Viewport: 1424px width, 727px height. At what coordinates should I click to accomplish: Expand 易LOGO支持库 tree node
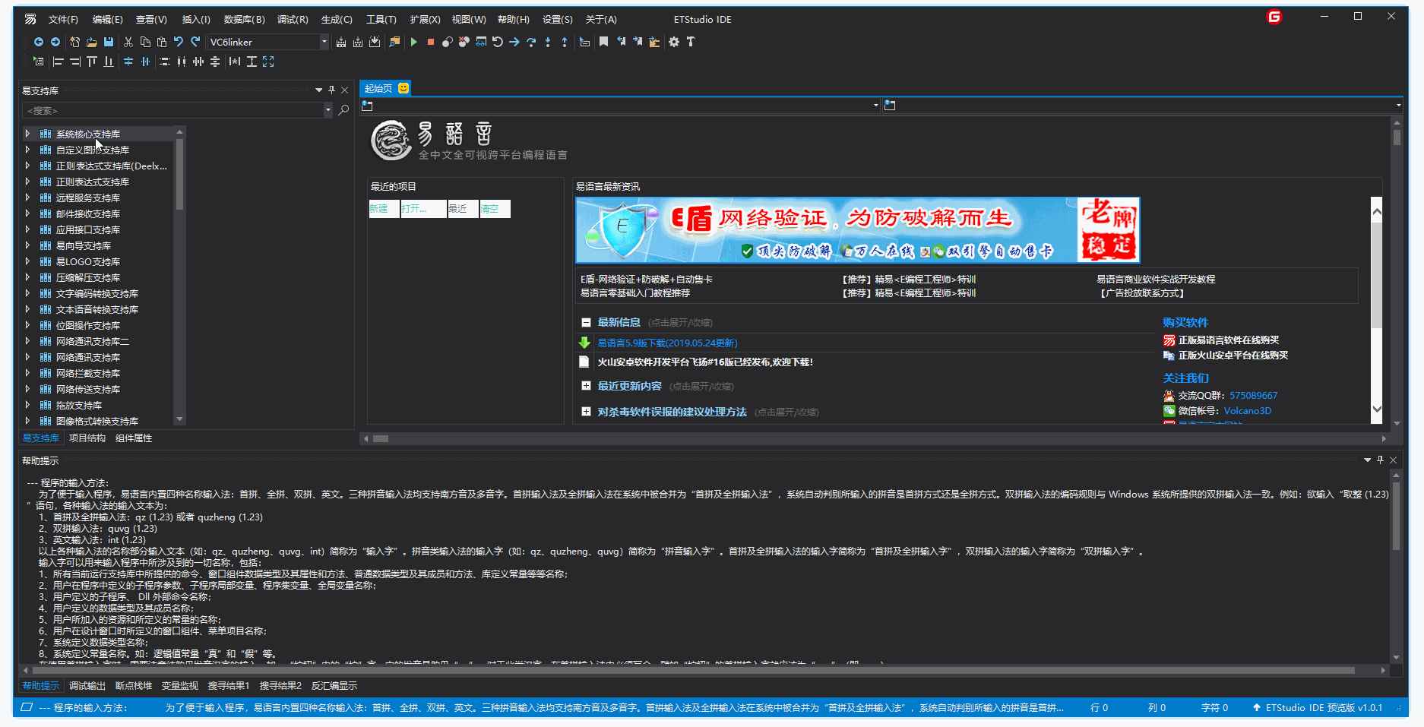click(27, 261)
